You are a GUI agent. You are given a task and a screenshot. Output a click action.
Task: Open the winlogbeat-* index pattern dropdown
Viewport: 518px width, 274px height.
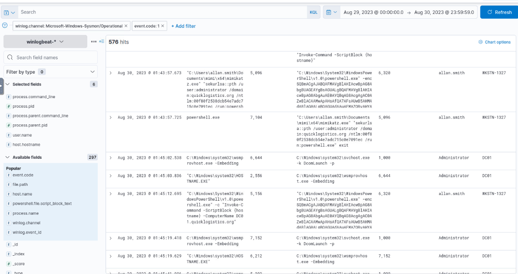(45, 41)
